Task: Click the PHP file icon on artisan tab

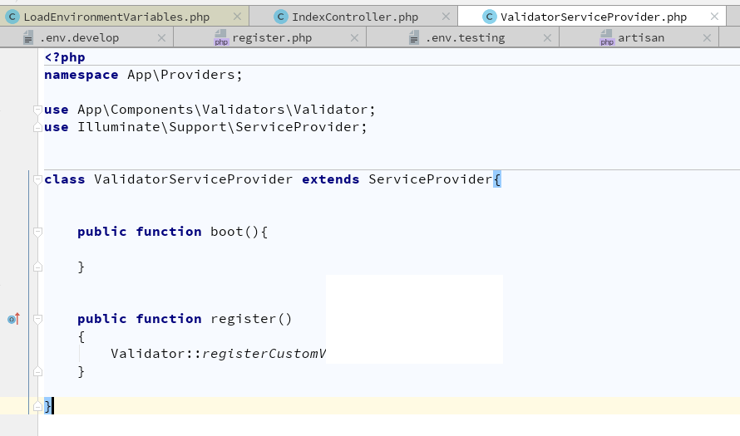Action: tap(607, 37)
